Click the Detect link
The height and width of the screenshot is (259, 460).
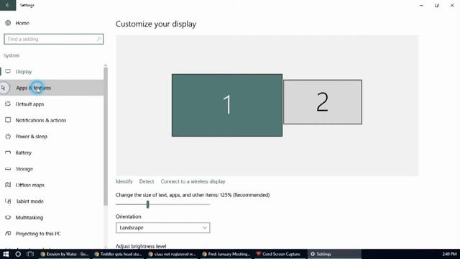point(147,181)
